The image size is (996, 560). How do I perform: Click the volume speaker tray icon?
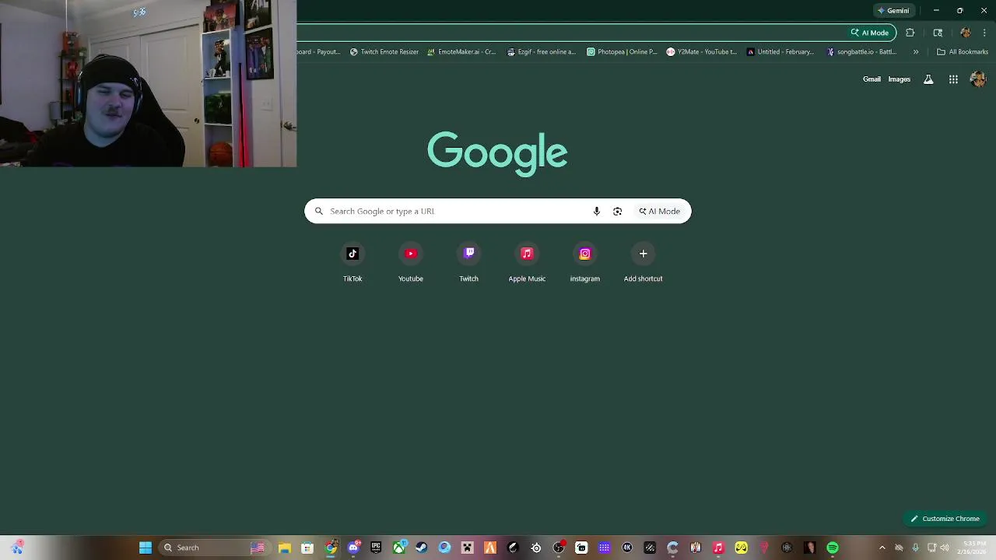click(x=945, y=548)
